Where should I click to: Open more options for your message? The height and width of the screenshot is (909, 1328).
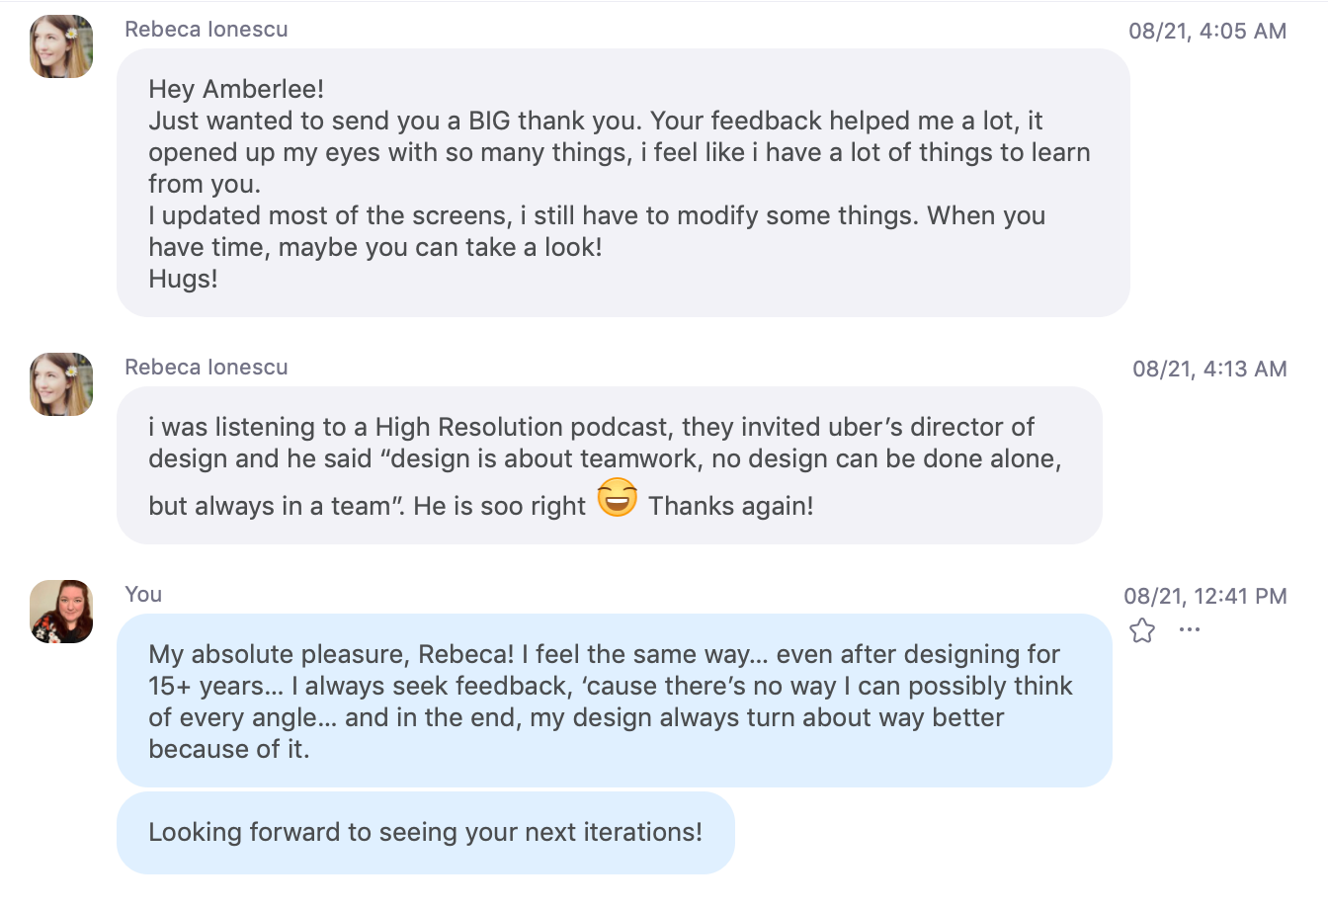tap(1190, 630)
